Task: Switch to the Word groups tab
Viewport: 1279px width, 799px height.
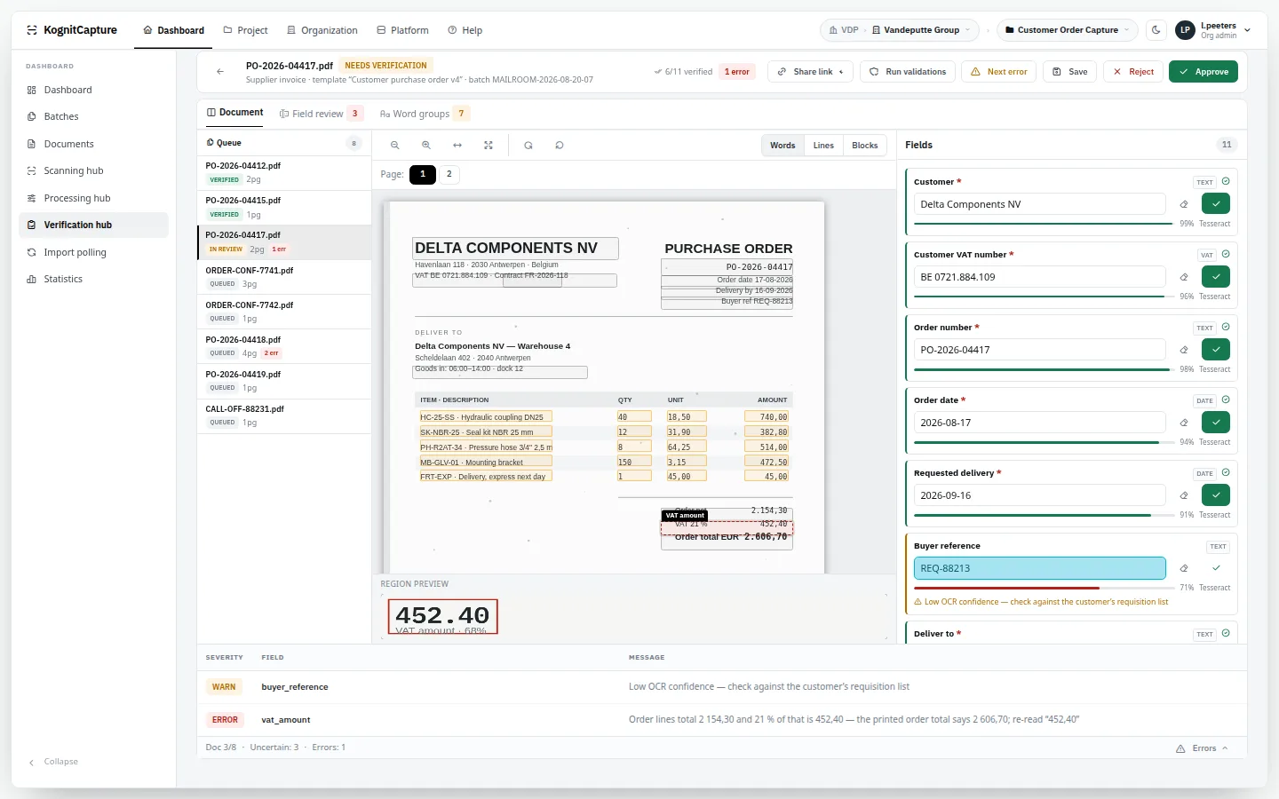Action: pyautogui.click(x=425, y=114)
